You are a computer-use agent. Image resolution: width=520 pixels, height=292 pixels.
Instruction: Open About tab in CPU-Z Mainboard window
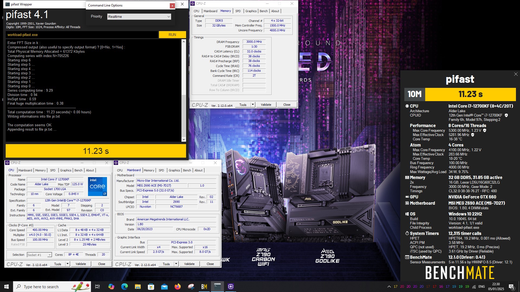[x=198, y=170]
